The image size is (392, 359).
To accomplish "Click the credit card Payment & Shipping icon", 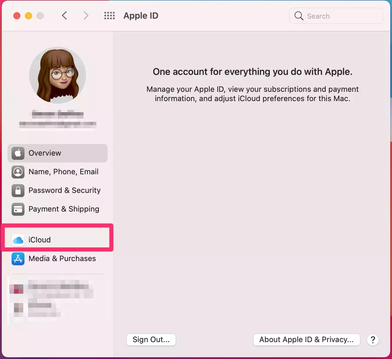I will pyautogui.click(x=18, y=209).
